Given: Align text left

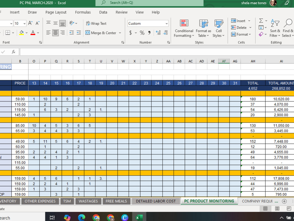Looking at the screenshot, I should (x=49, y=33).
